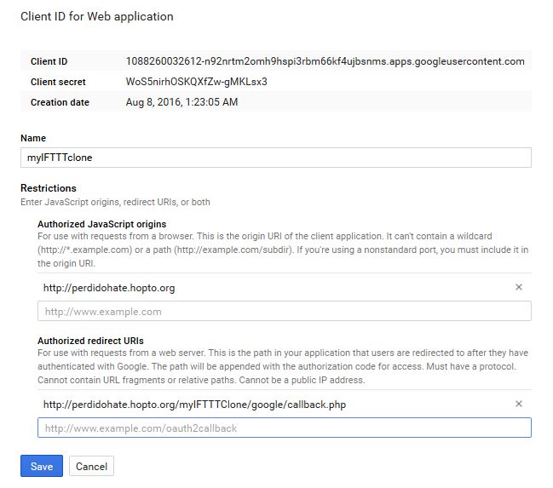
Task: Select the existing http://perdidohate.hopto.org origin entry
Action: click(109, 288)
